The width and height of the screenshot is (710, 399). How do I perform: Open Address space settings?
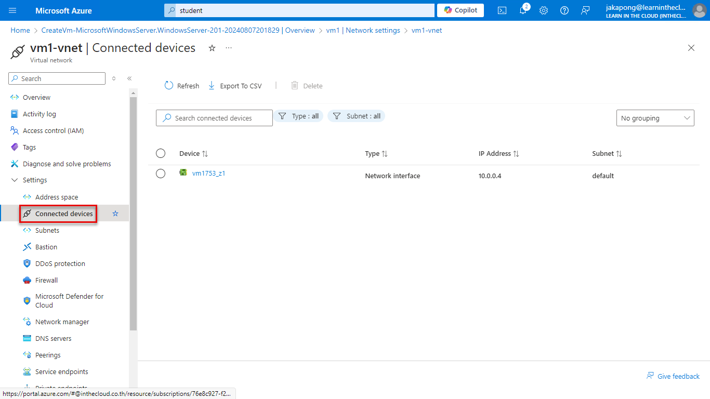(x=57, y=197)
